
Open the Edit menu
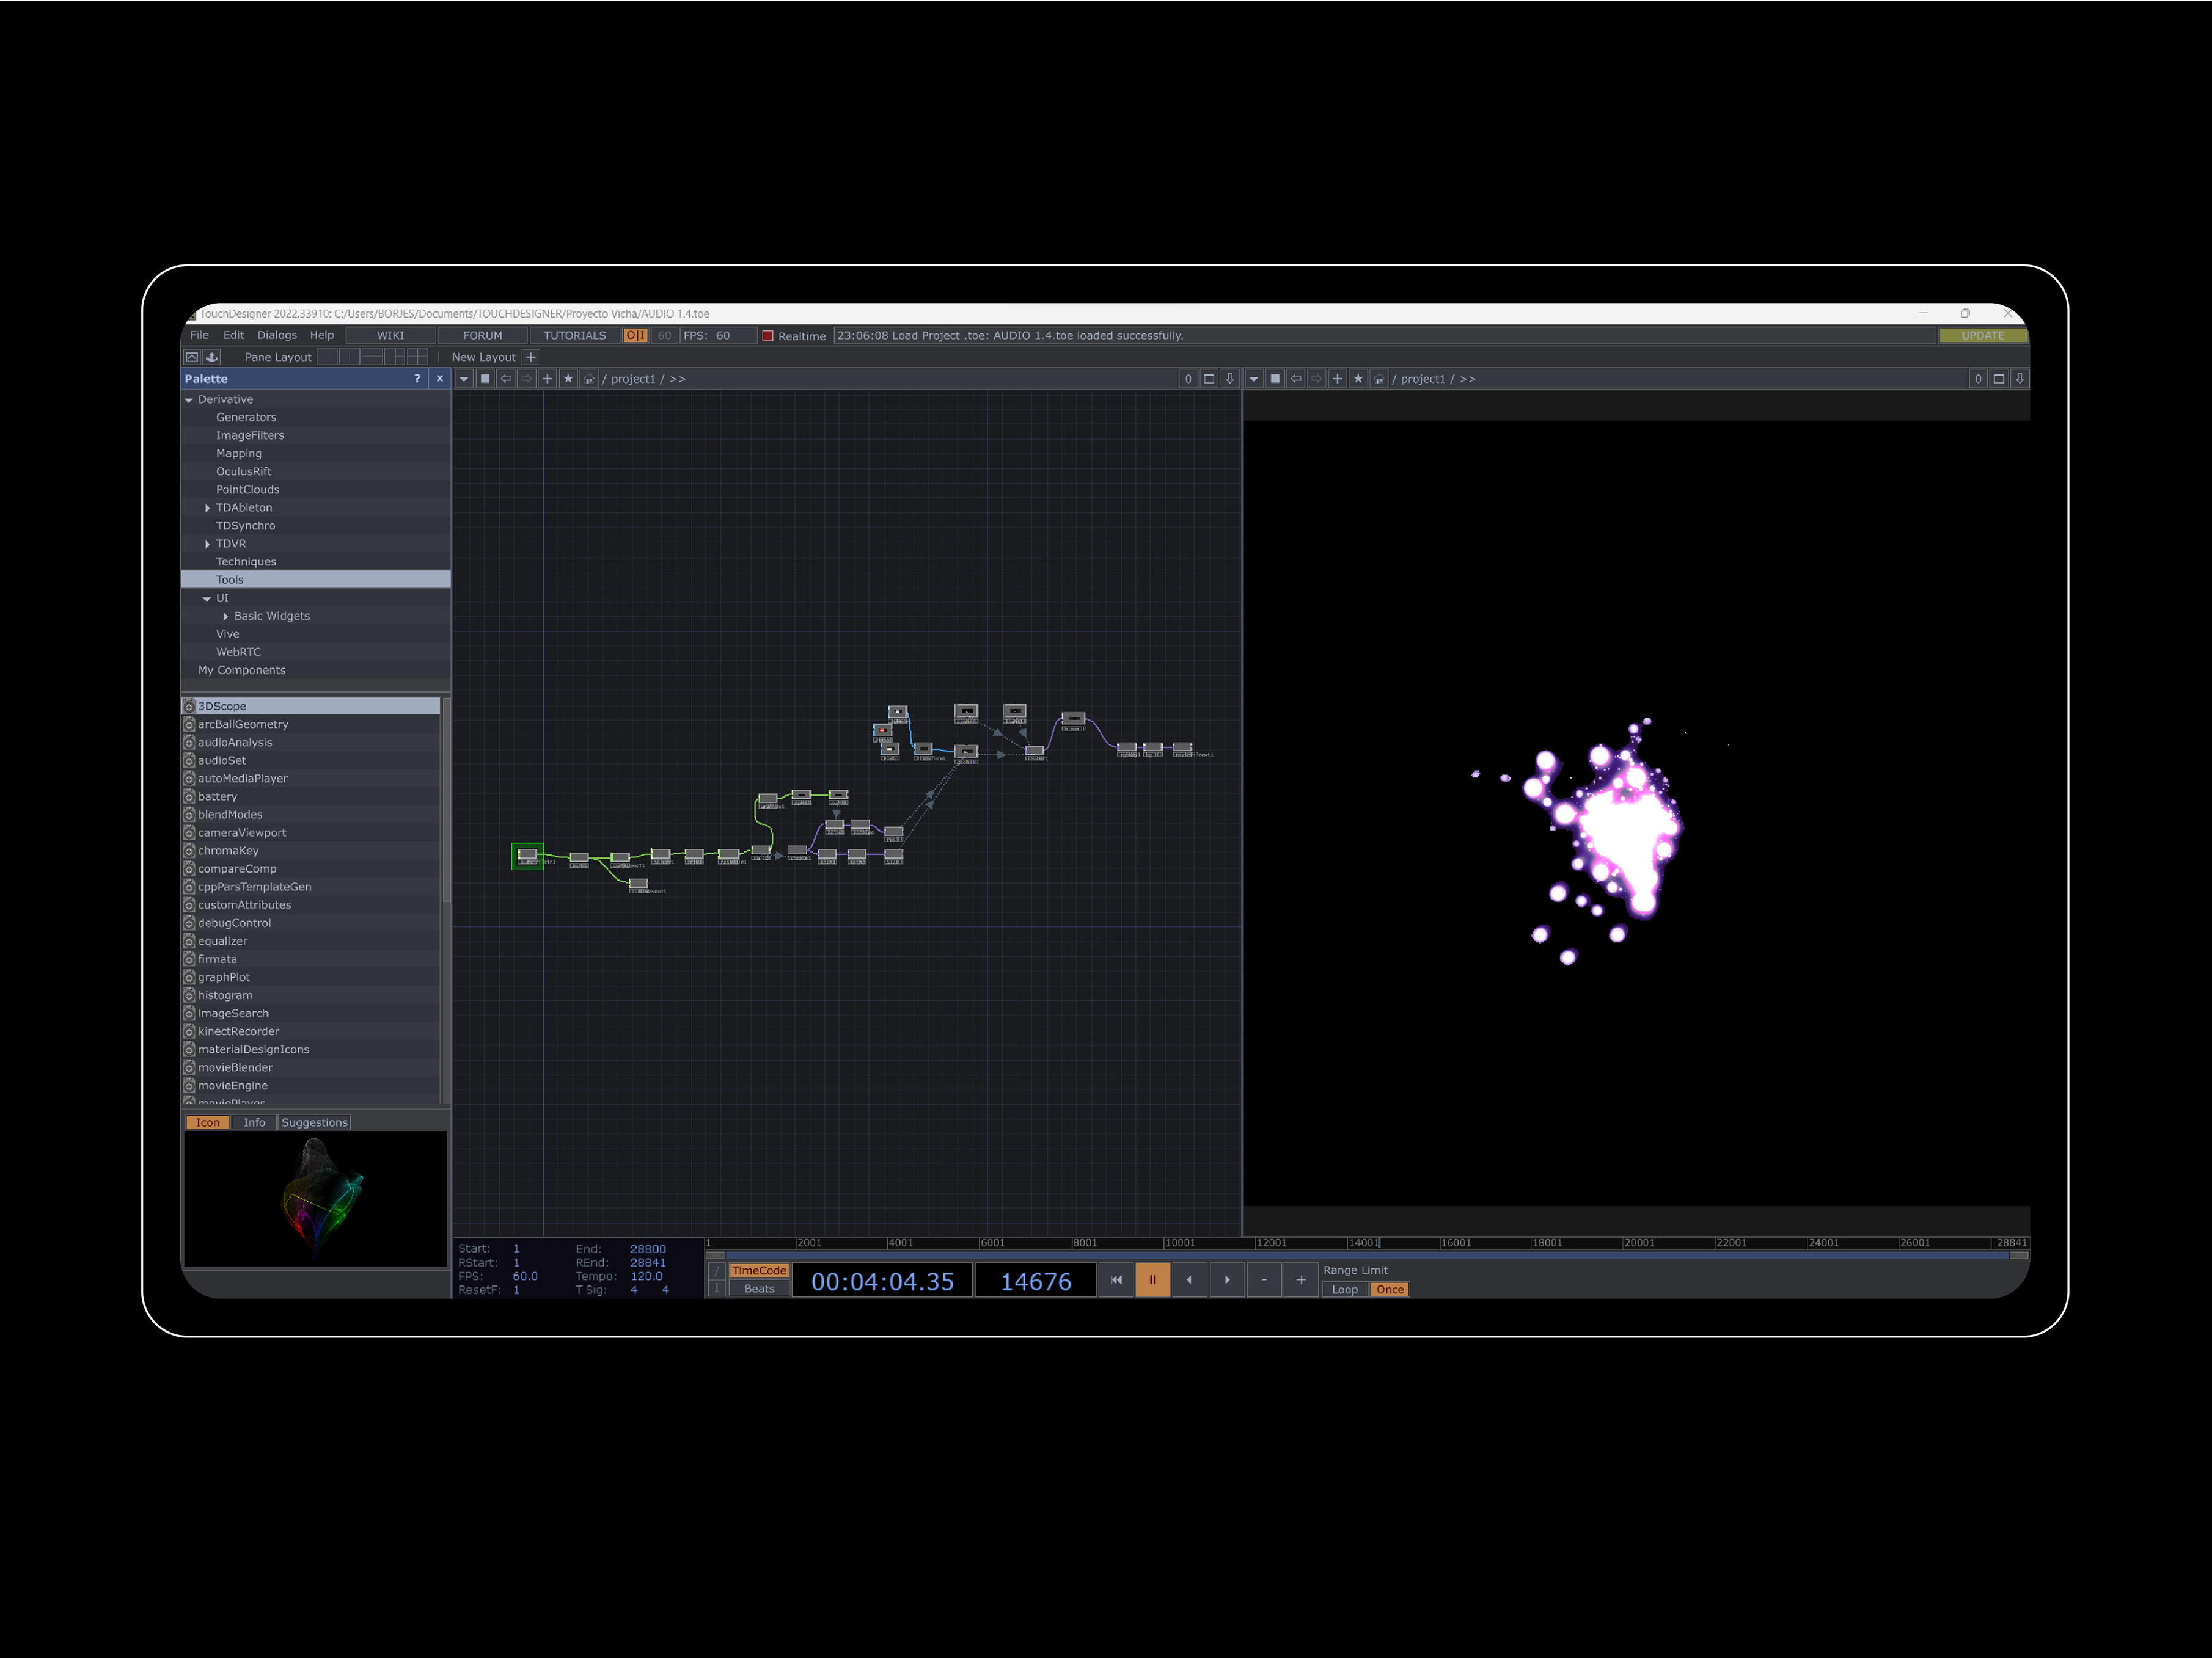tap(233, 335)
